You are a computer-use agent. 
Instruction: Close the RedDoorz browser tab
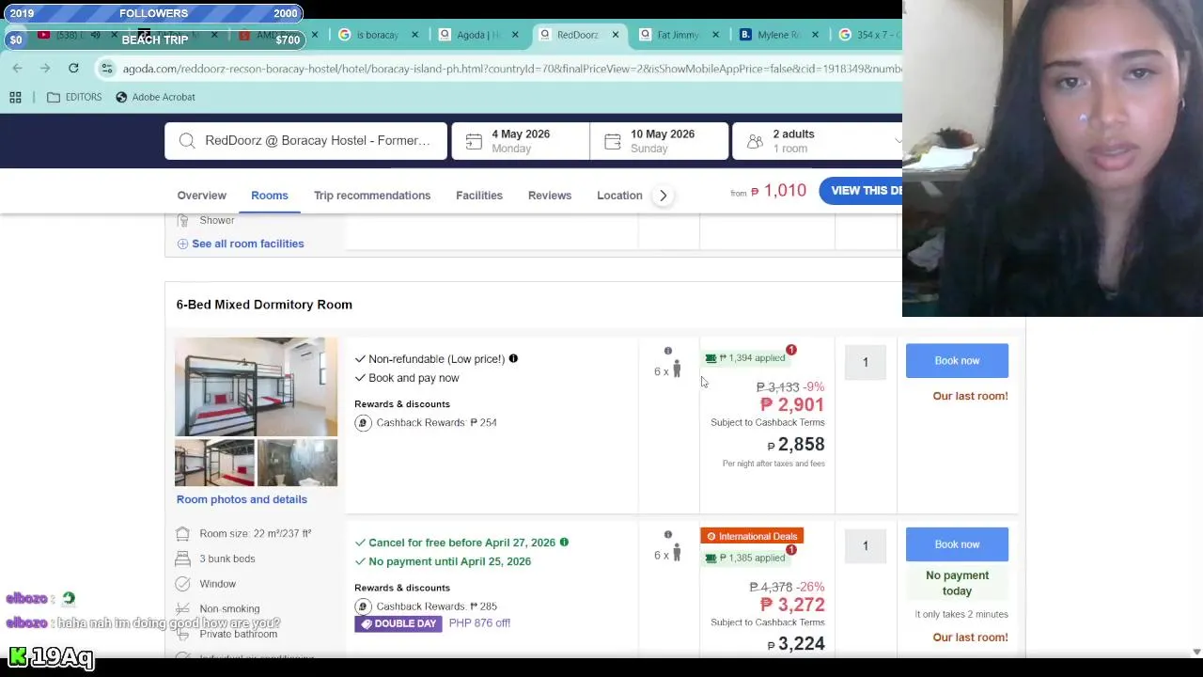point(616,35)
